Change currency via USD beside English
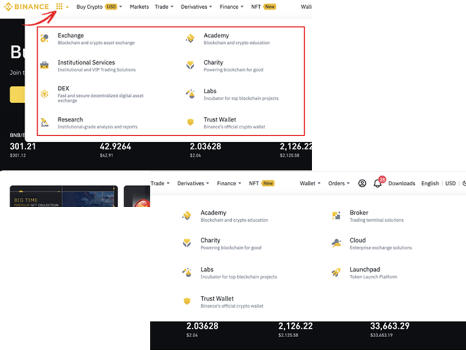The image size is (466, 350). (x=450, y=183)
